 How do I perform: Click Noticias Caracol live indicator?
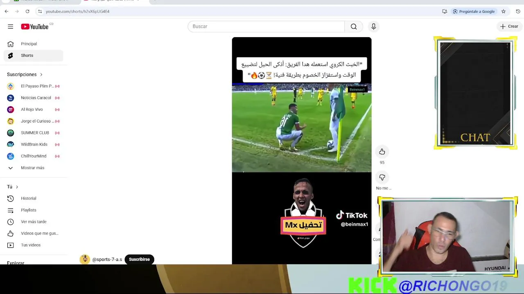57,98
